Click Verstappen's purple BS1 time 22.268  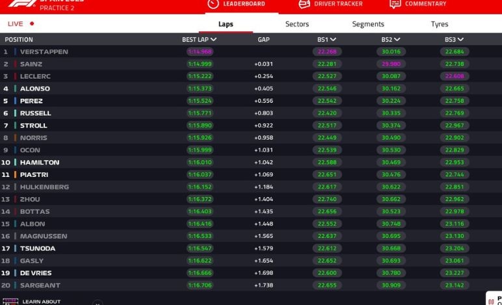tap(327, 51)
